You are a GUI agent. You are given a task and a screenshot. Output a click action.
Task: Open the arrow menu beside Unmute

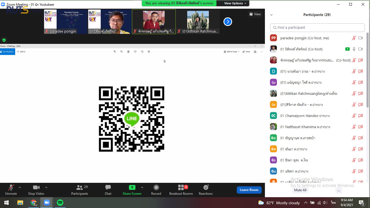20,187
